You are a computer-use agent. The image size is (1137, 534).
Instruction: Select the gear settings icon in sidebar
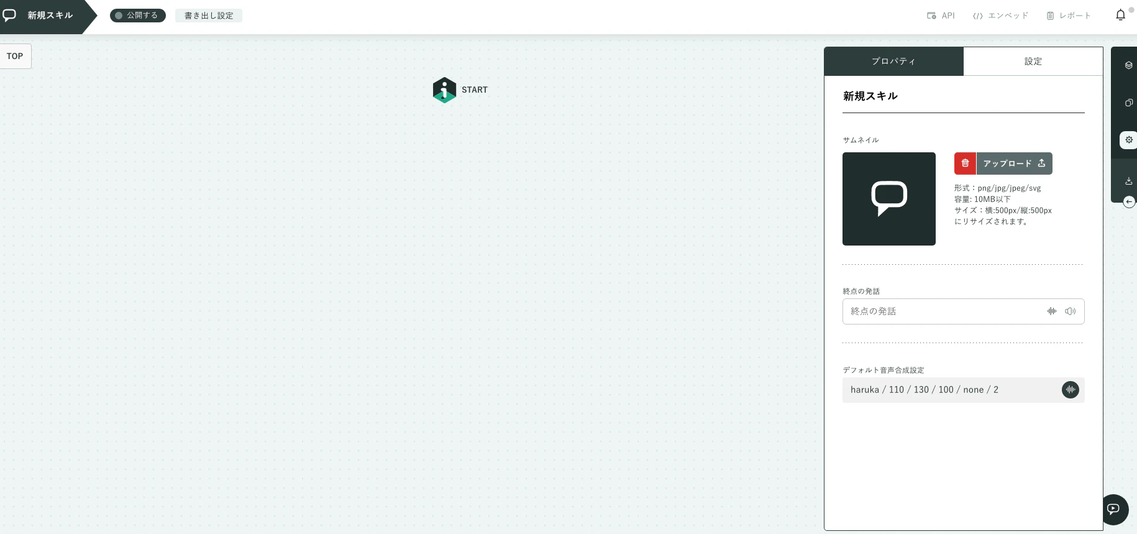click(x=1129, y=140)
